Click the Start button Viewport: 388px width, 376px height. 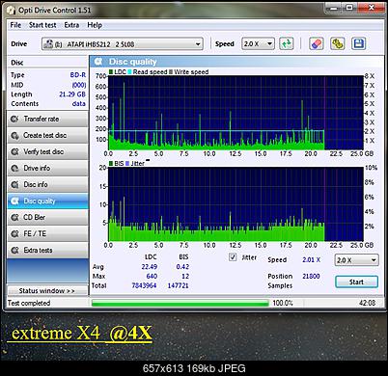point(356,282)
